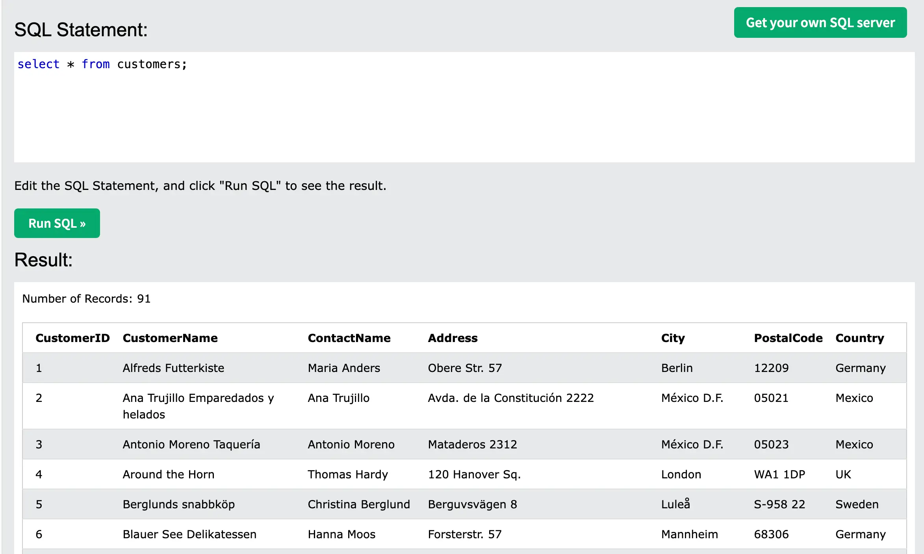The height and width of the screenshot is (554, 924).
Task: Click the CustomerID column header
Action: coord(72,338)
